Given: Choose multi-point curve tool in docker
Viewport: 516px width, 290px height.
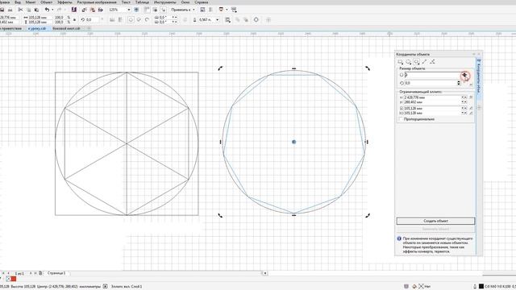Looking at the screenshot, I should pos(432,62).
